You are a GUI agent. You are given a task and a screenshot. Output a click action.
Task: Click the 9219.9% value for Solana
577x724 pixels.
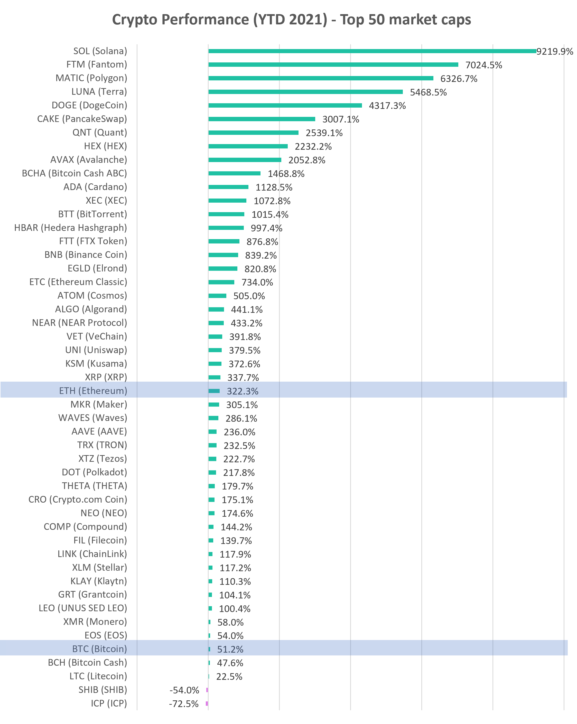554,51
